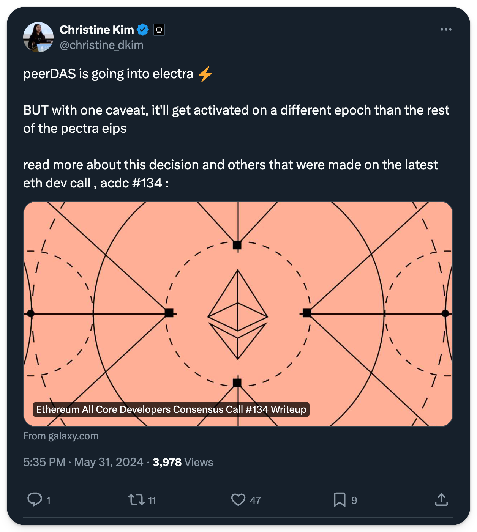Click the Christine Kim display name
Screen dimensions: 477x532
pyautogui.click(x=97, y=30)
